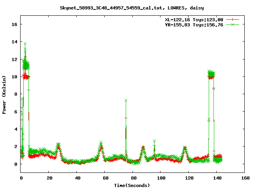The image size is (253, 189).
Task: Click y-axis tick label 8
Action: [16, 94]
